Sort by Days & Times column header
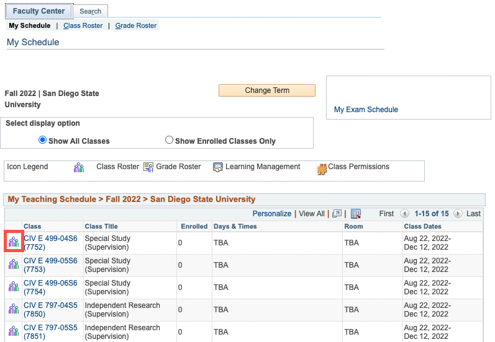The width and height of the screenshot is (495, 342). [235, 226]
